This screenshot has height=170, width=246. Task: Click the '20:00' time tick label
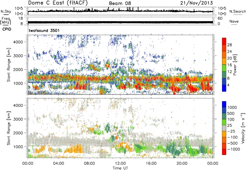coord(182,164)
